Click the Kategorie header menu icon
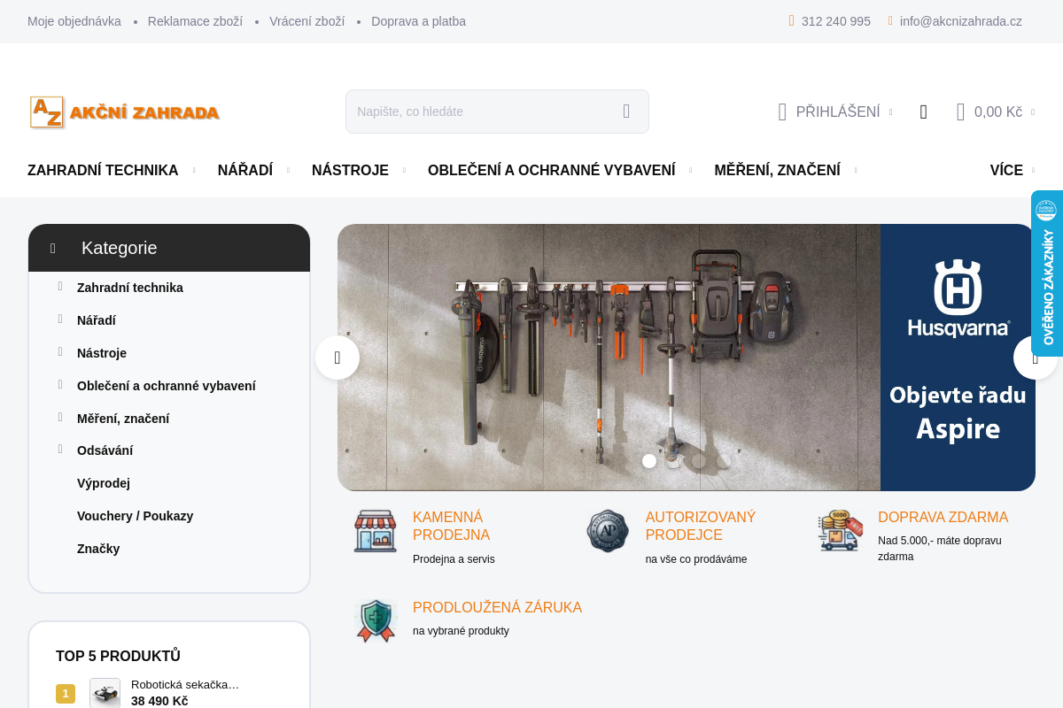1063x708 pixels. coord(53,248)
